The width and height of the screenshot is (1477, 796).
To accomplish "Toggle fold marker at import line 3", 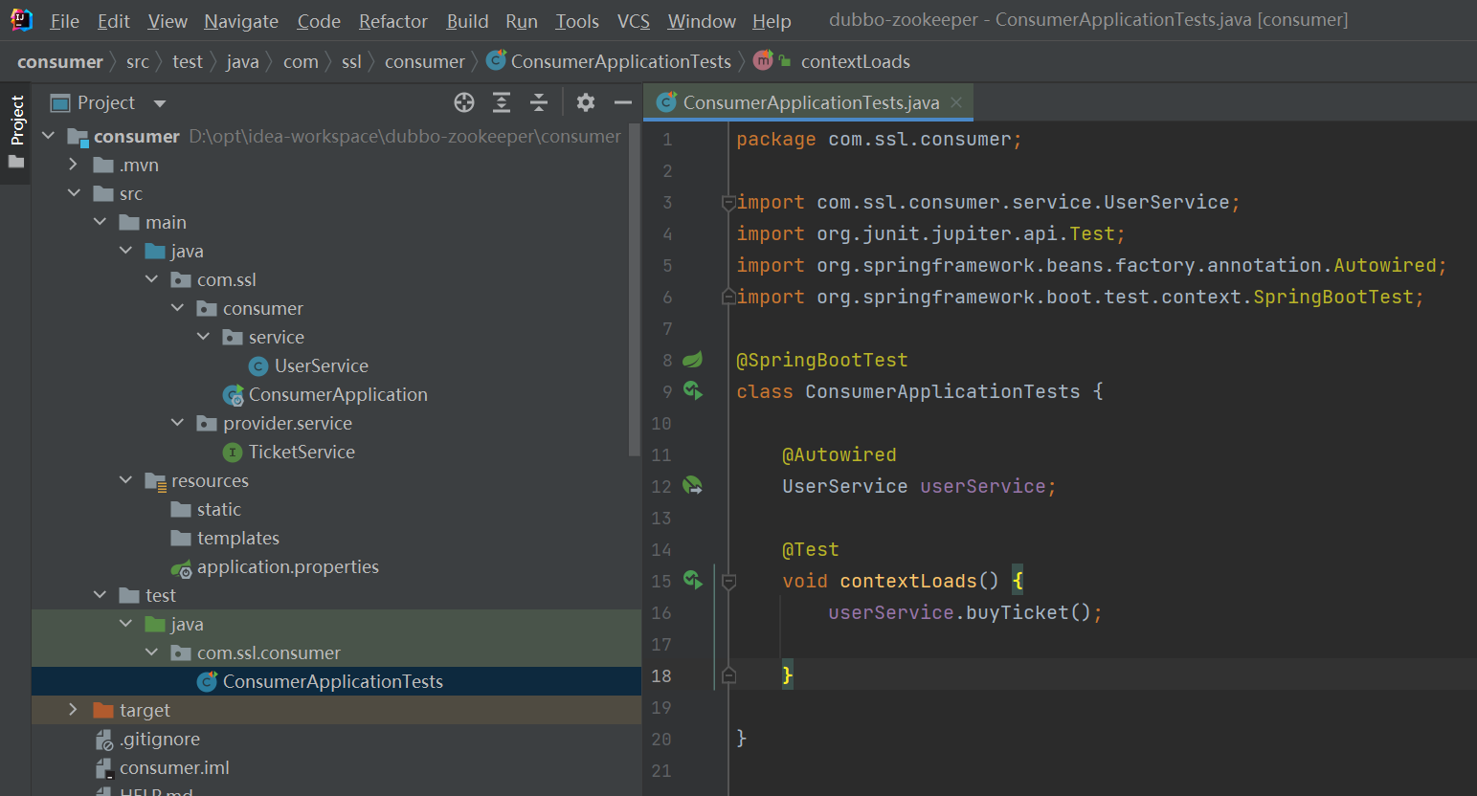I will click(x=728, y=202).
